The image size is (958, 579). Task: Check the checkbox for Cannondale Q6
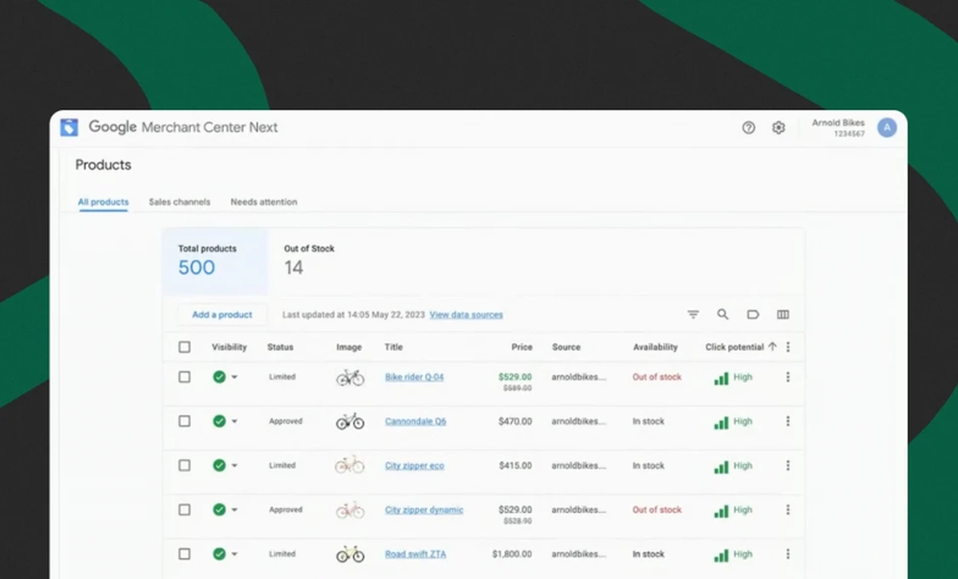point(185,421)
